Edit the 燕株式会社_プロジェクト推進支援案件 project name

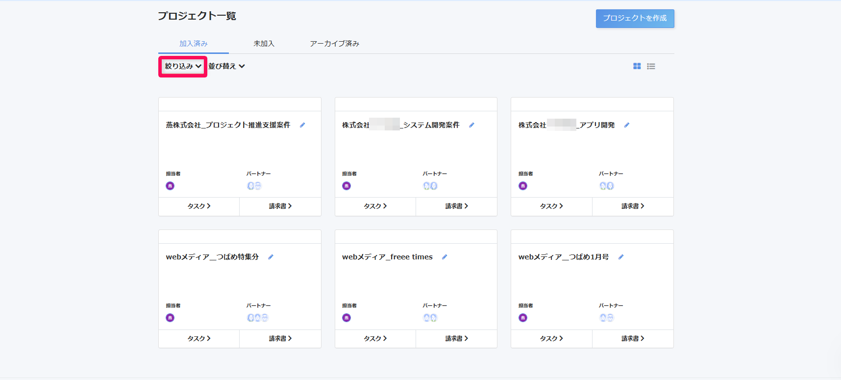tap(302, 125)
